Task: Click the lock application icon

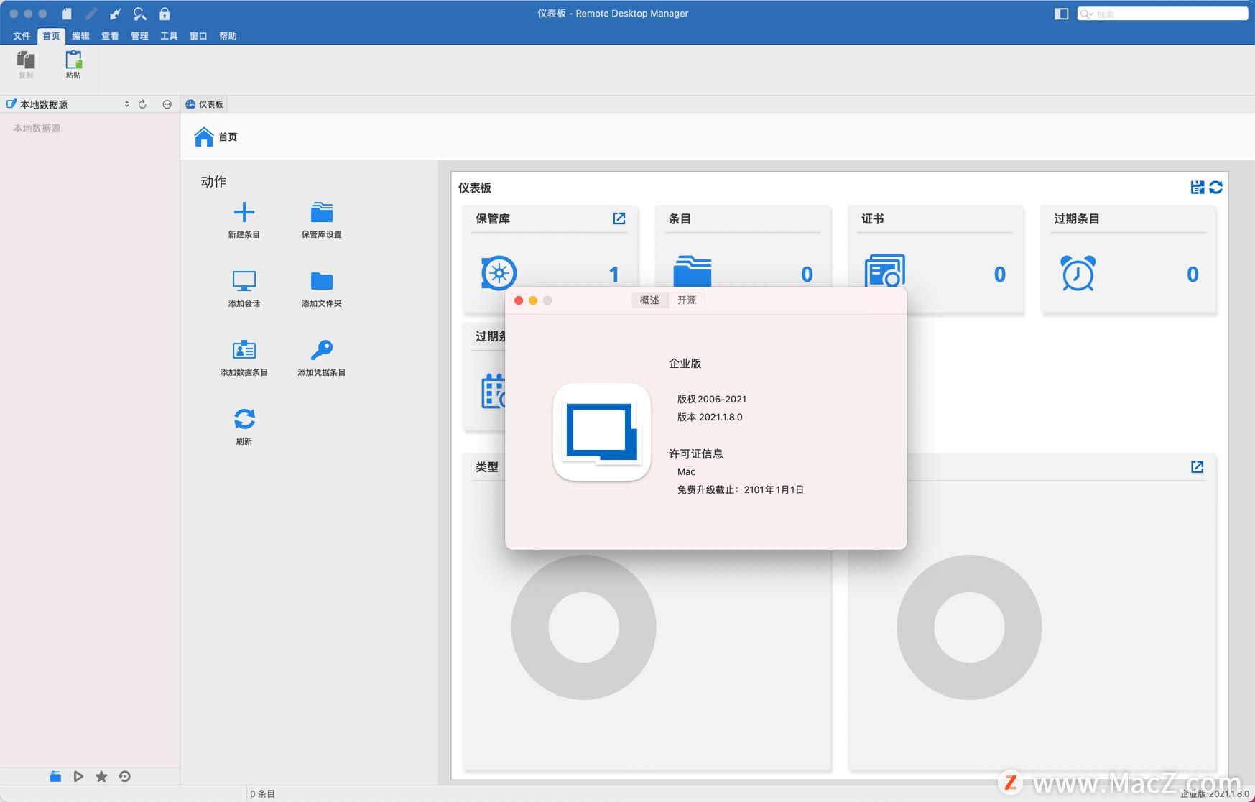Action: (x=165, y=14)
